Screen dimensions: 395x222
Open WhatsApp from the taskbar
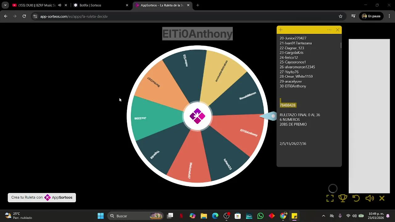pos(260,216)
